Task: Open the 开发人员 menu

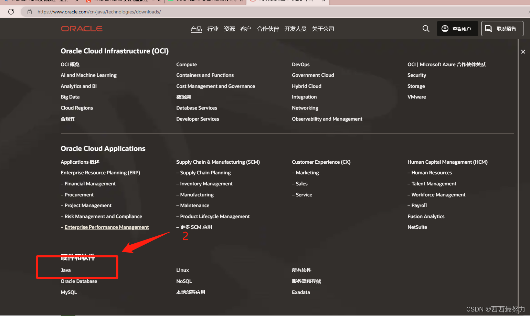Action: pos(296,29)
